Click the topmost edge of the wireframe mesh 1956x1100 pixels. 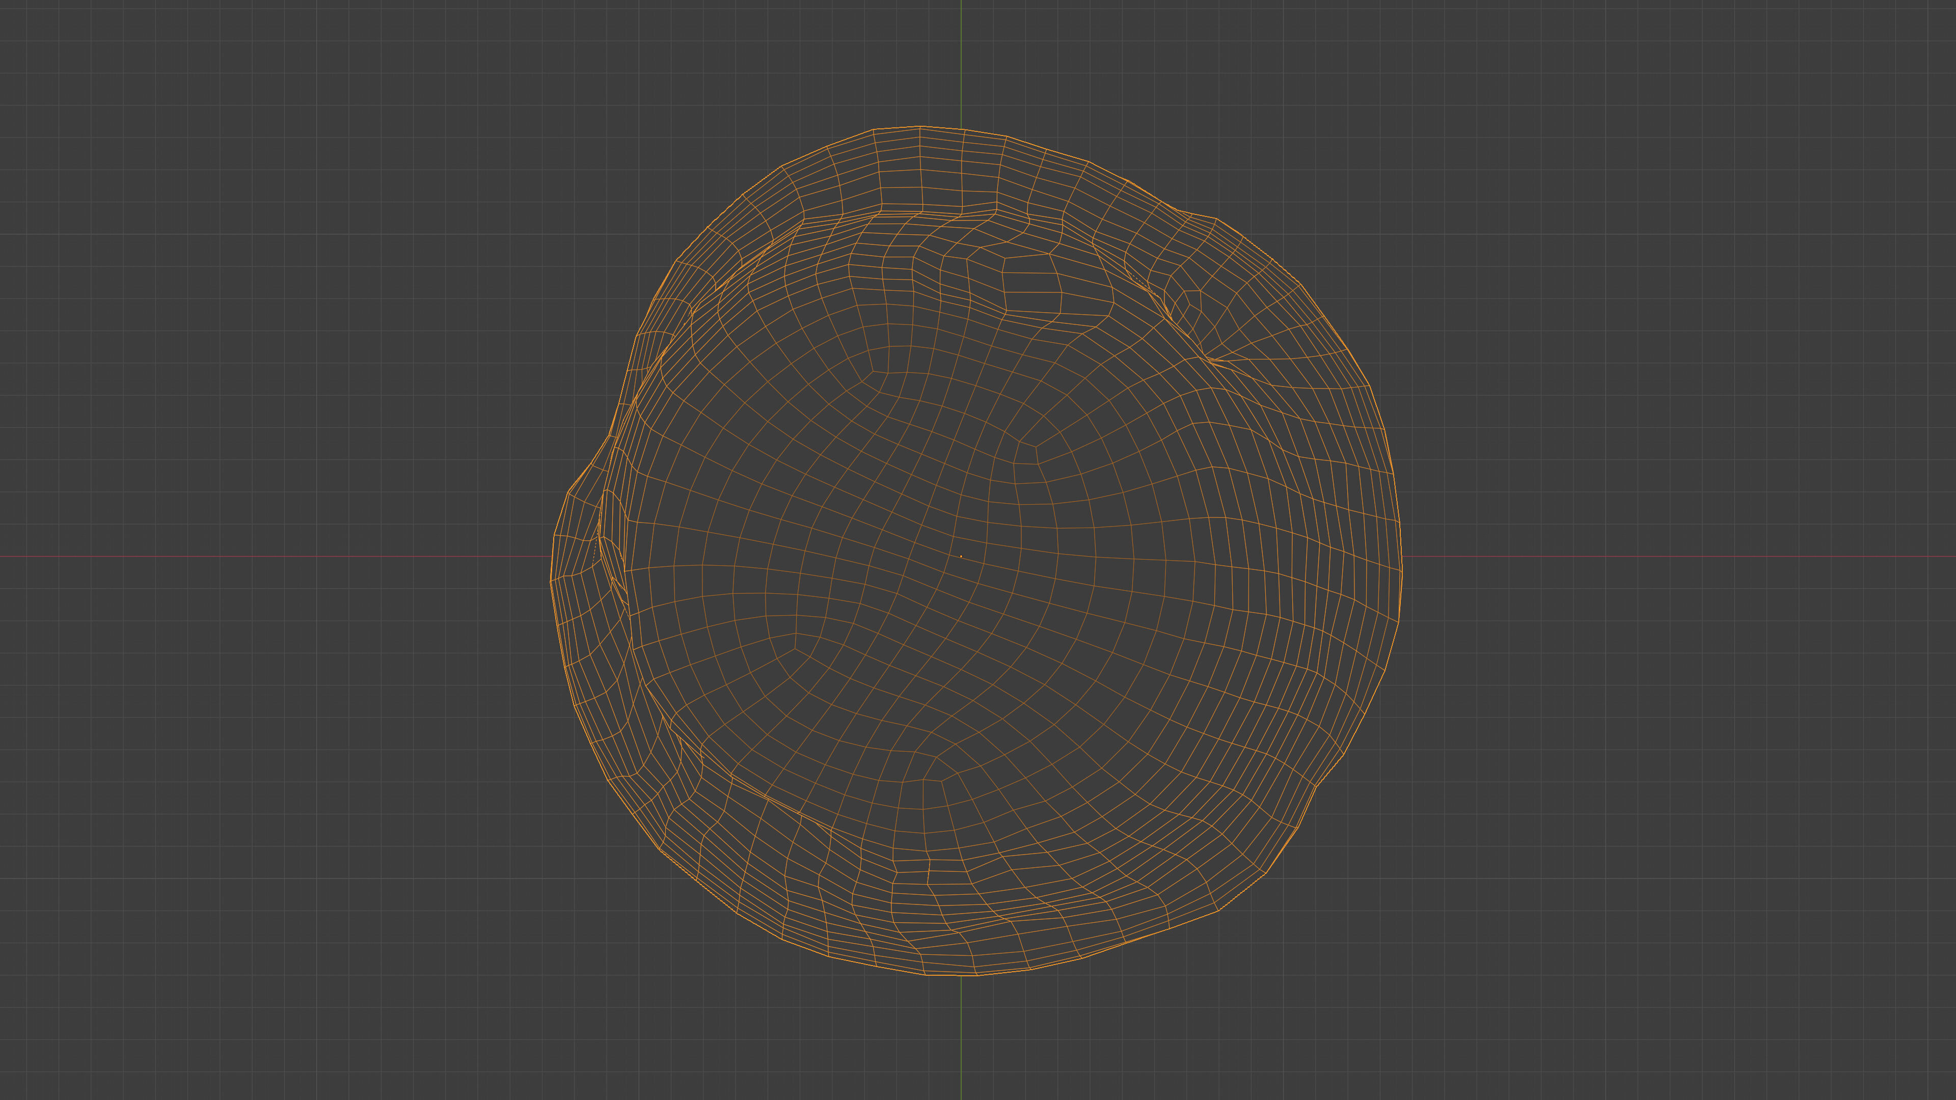pos(920,127)
